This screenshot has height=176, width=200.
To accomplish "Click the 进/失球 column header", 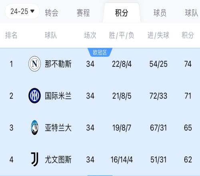I will point(158,35).
